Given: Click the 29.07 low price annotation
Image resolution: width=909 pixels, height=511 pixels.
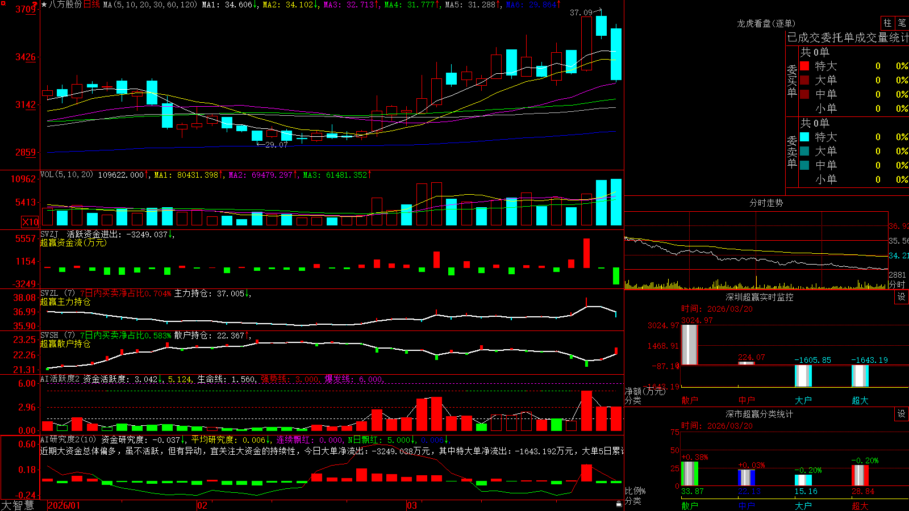Looking at the screenshot, I should coord(276,145).
